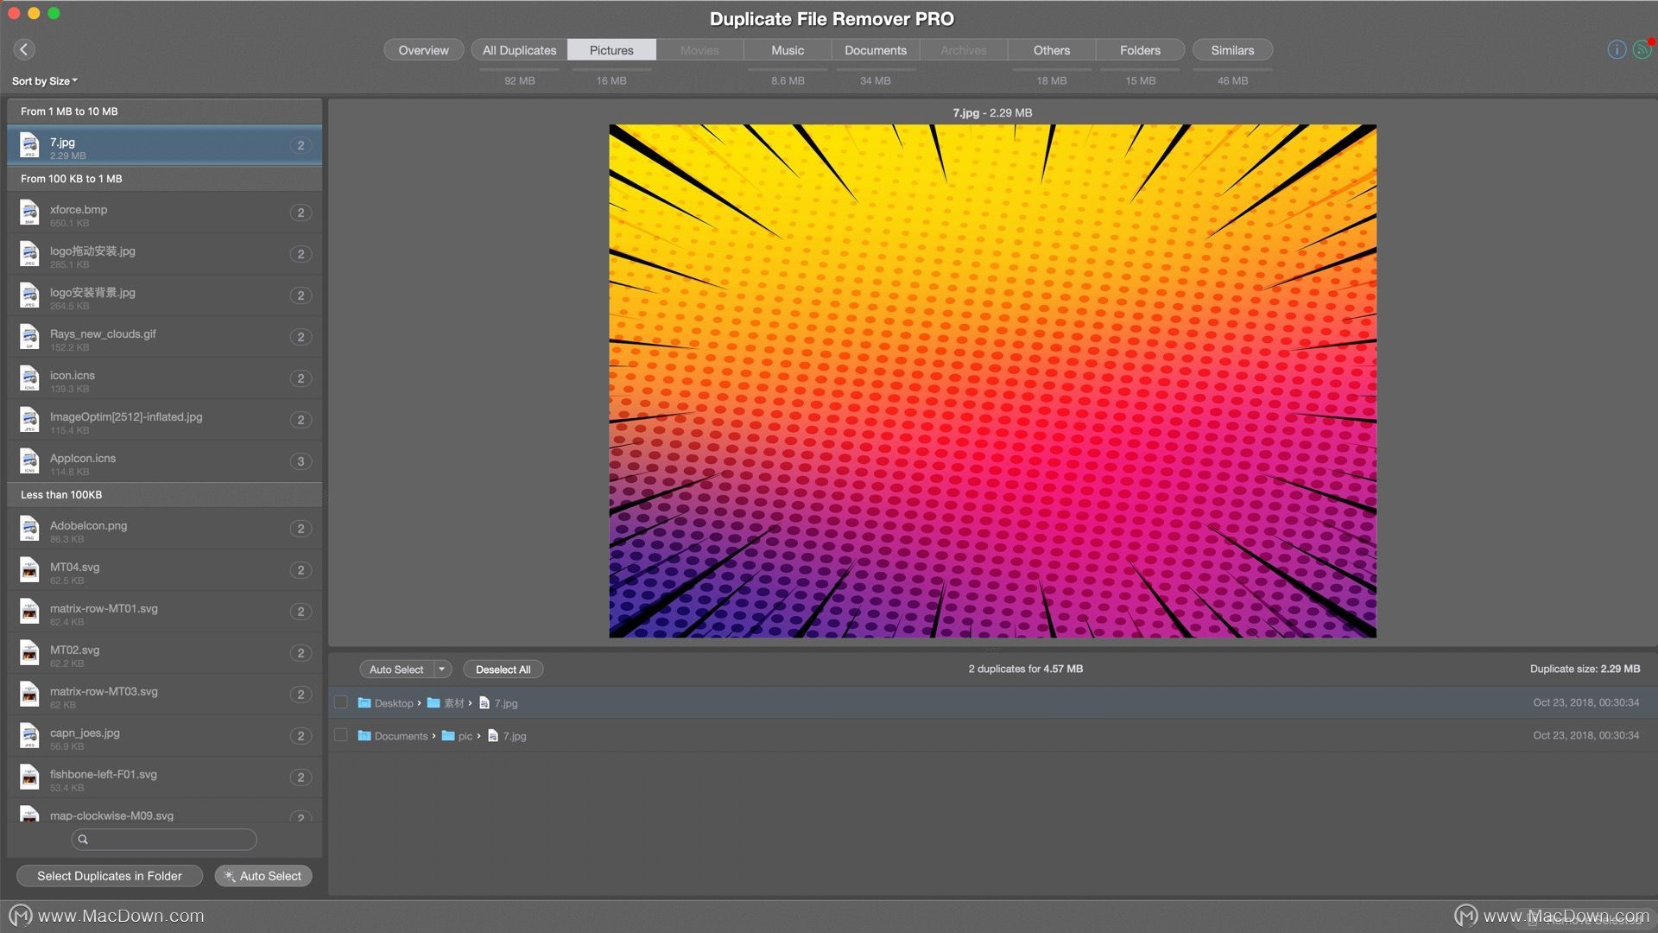Viewport: 1658px width, 933px height.
Task: Click the Archives category icon
Action: [962, 49]
